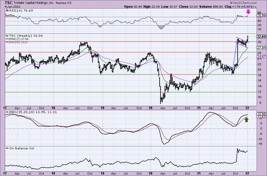
Task: Click year 21 label below price panel
Action: click(199, 108)
